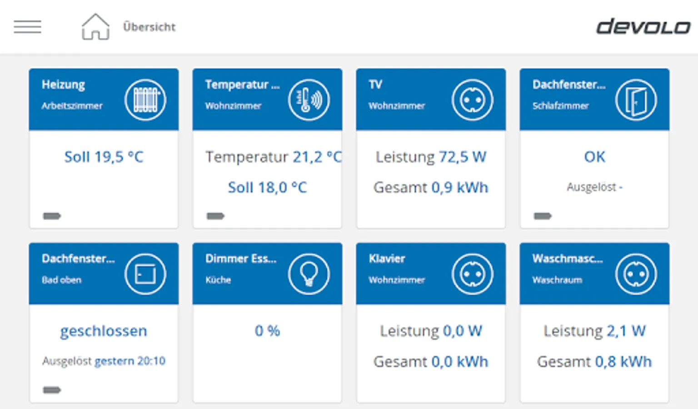The height and width of the screenshot is (409, 698).
Task: Click the 'Ausgelöst -' text
Action: pyautogui.click(x=594, y=187)
